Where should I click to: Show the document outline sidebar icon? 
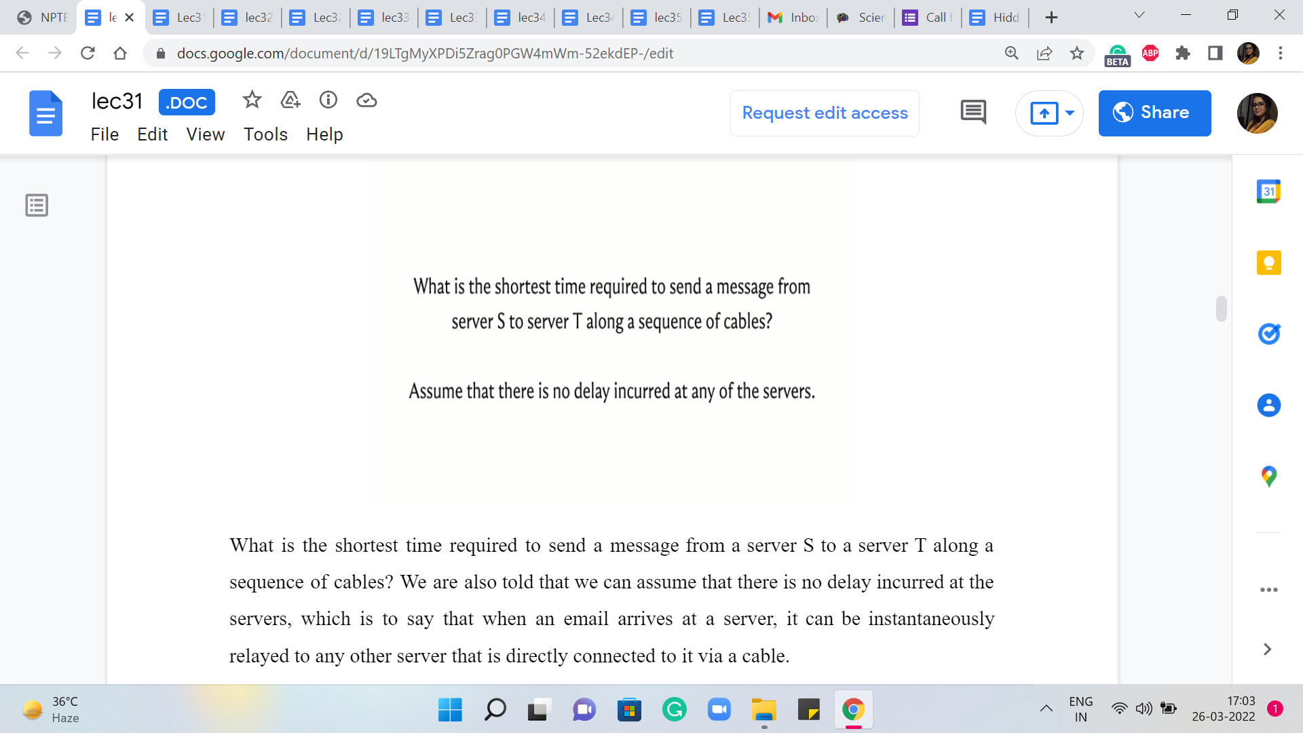[x=37, y=205]
